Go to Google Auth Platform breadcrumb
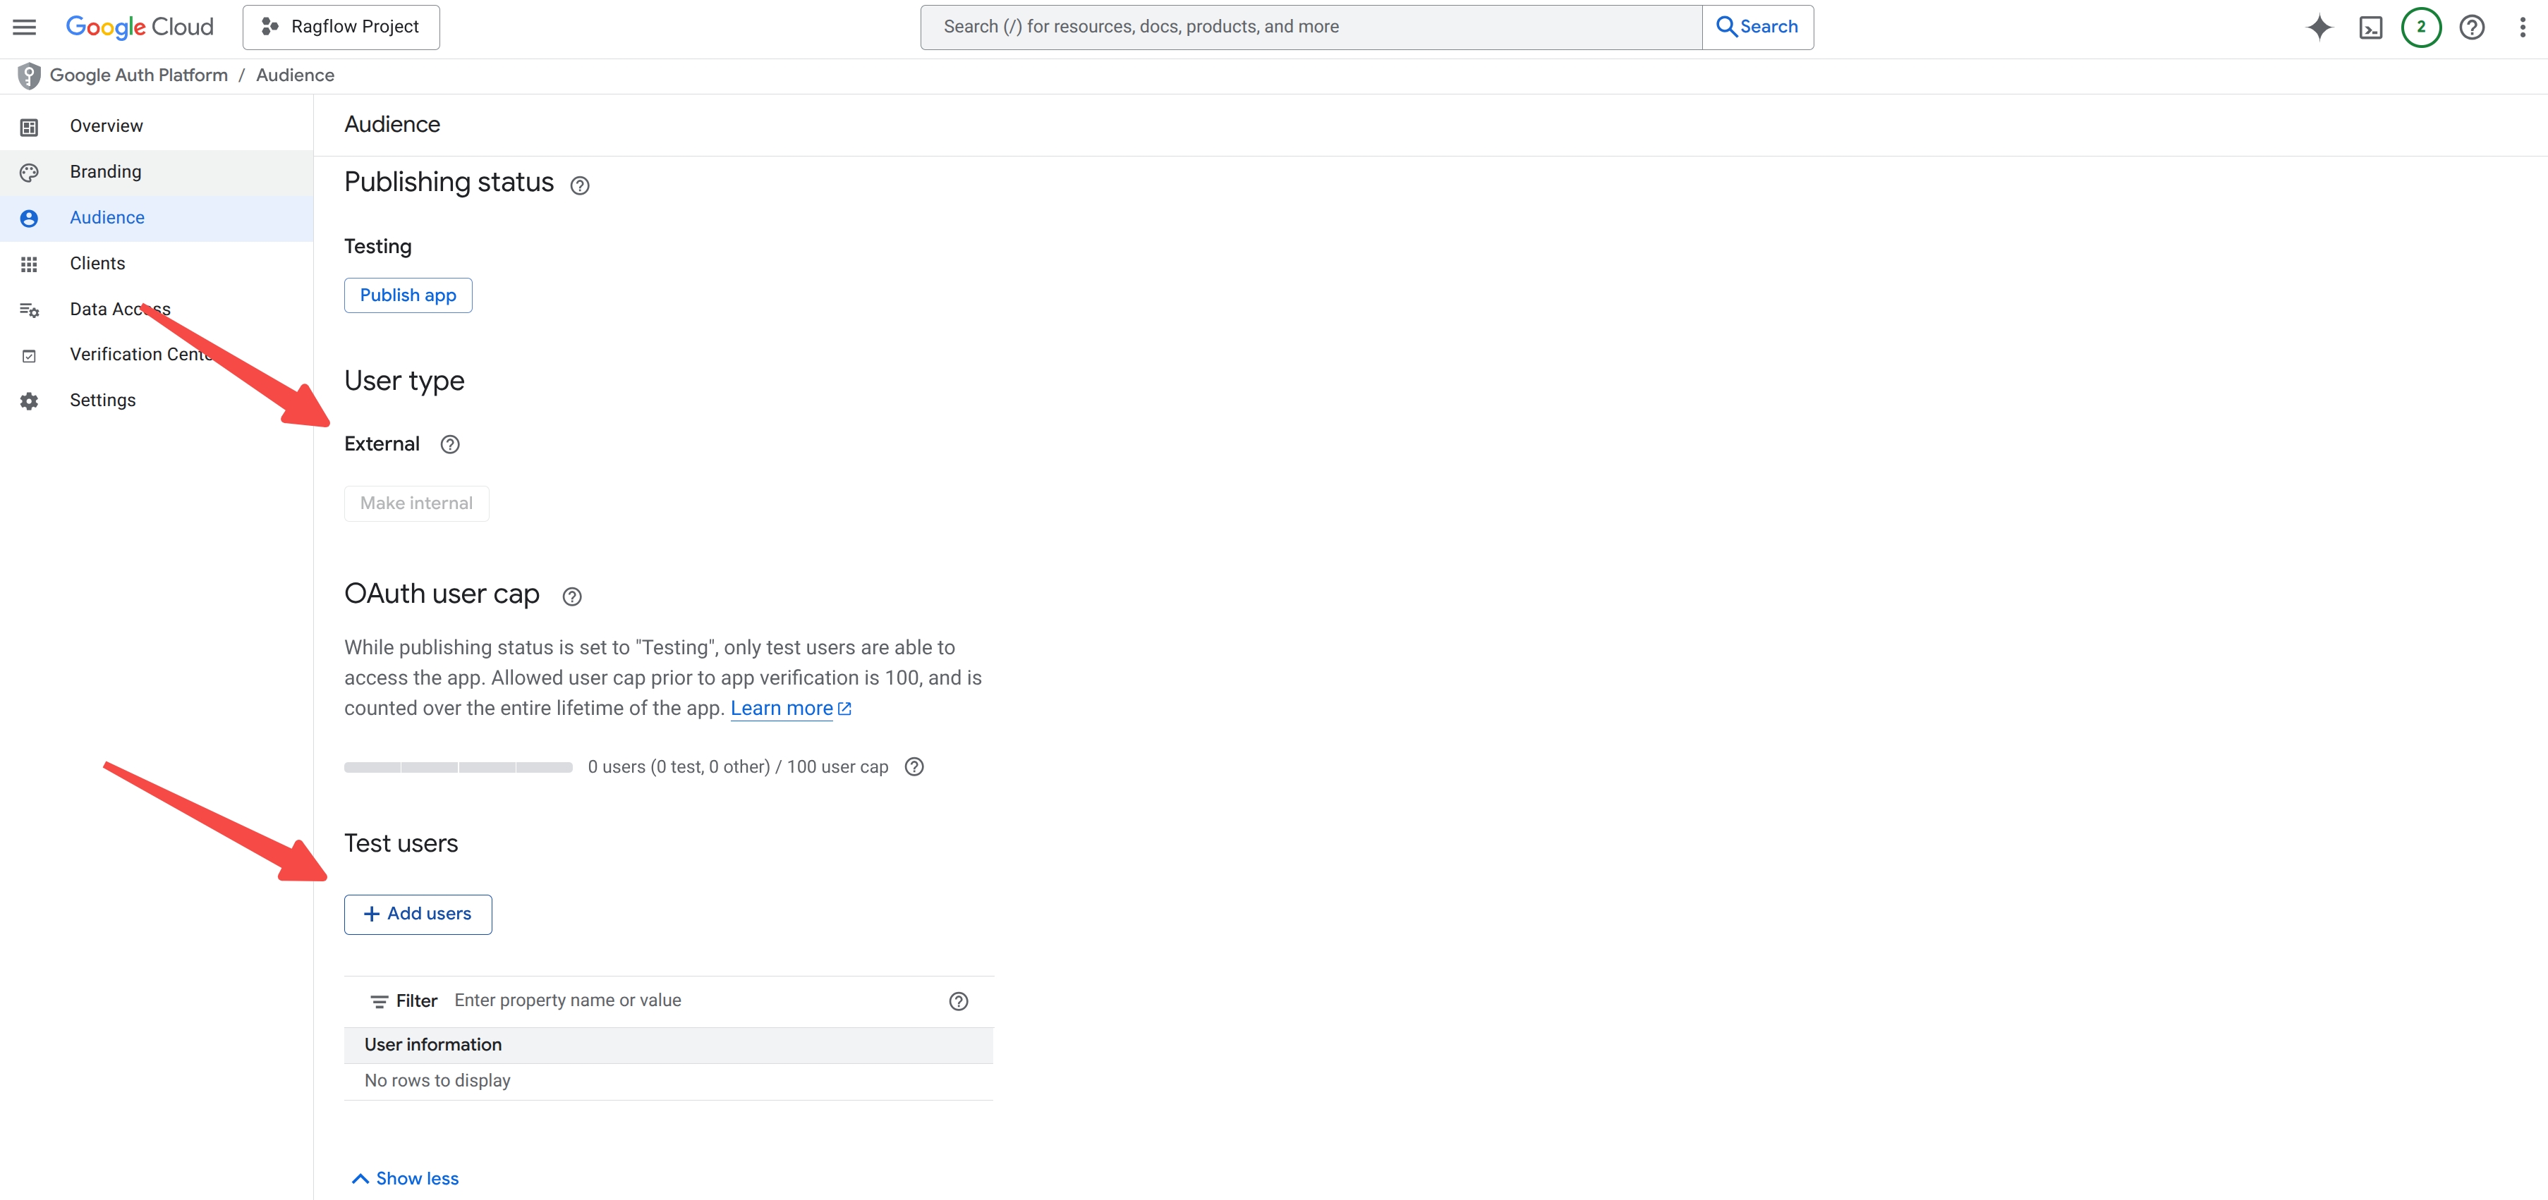The image size is (2548, 1200). tap(138, 75)
